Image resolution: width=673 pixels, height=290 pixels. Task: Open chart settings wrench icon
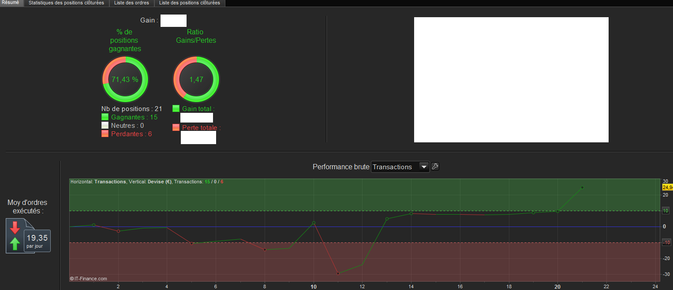[435, 167]
